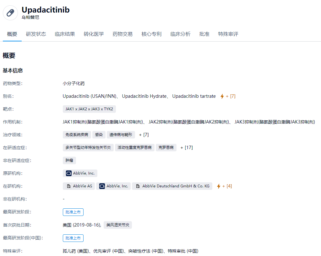Click 孤儿药 (美国) special review text
The image size is (321, 256).
click(x=76, y=251)
